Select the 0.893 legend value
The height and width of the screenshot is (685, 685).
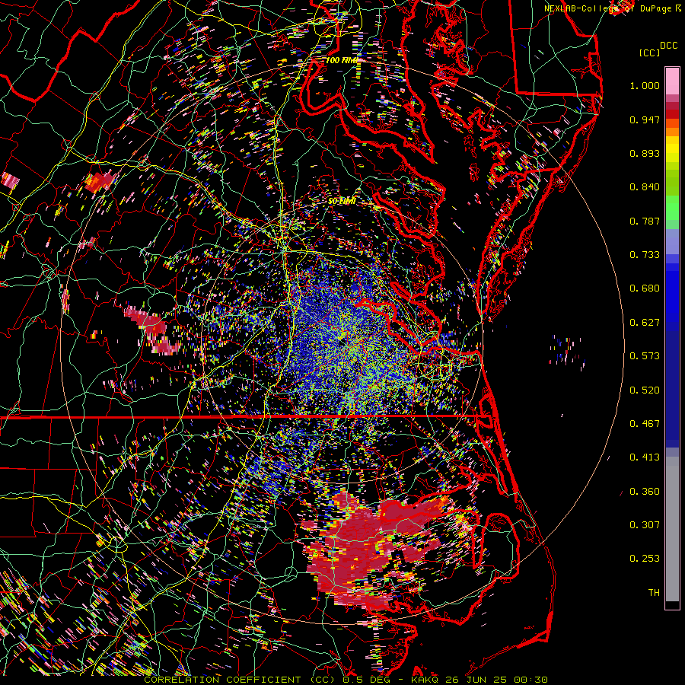coord(645,153)
